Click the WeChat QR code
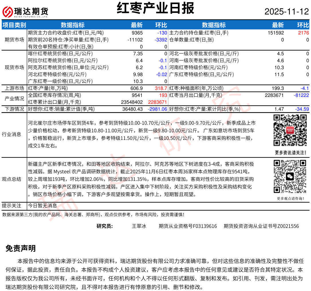 pos(290,176)
